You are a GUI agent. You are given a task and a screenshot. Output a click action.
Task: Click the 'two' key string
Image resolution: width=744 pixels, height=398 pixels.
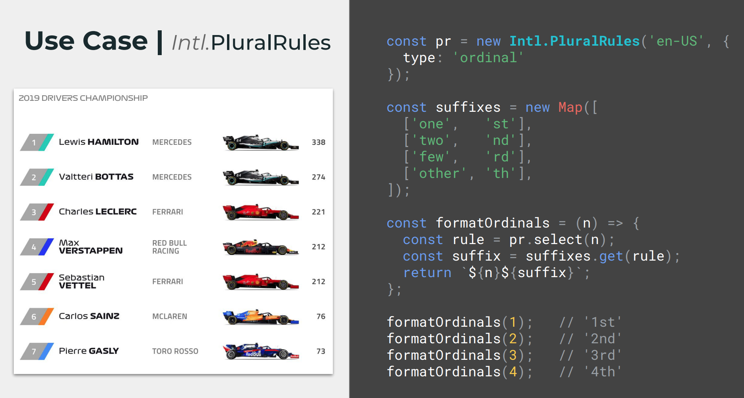pyautogui.click(x=431, y=141)
